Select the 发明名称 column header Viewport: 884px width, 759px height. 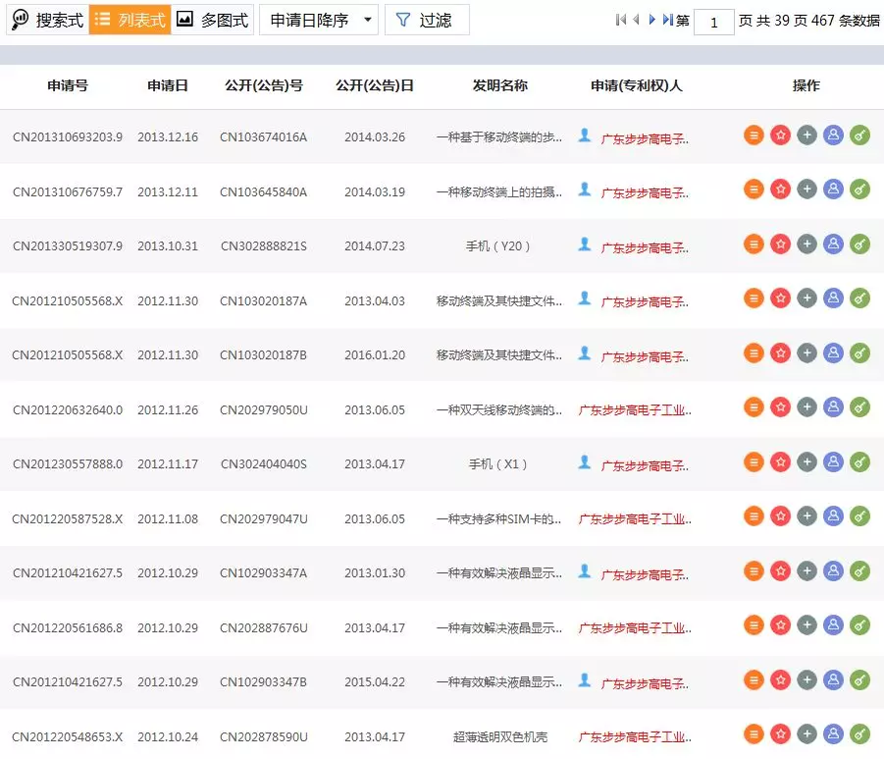(x=496, y=85)
